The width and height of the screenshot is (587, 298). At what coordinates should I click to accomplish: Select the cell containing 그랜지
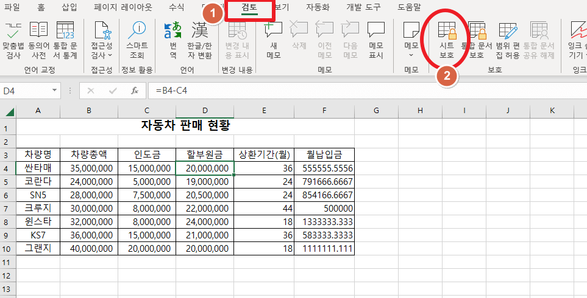[38, 249]
